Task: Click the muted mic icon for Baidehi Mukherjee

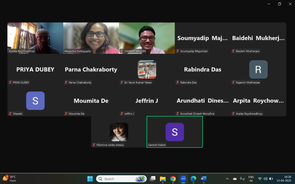Action: click(x=234, y=51)
